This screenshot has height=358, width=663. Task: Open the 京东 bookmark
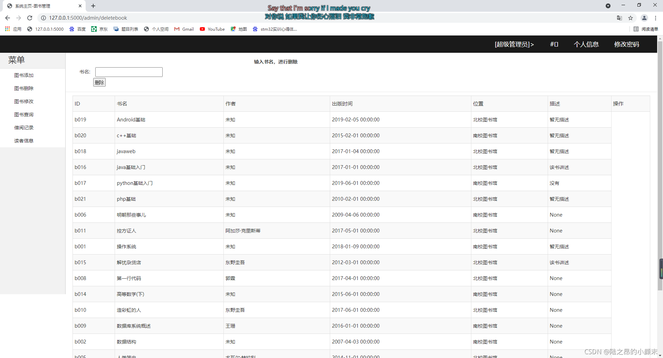(99, 29)
